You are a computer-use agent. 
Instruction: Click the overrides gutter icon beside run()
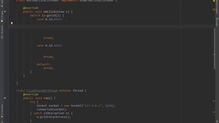point(5,98)
